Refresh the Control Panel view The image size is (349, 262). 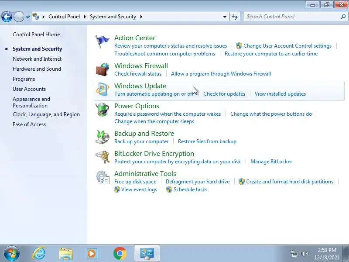click(235, 17)
